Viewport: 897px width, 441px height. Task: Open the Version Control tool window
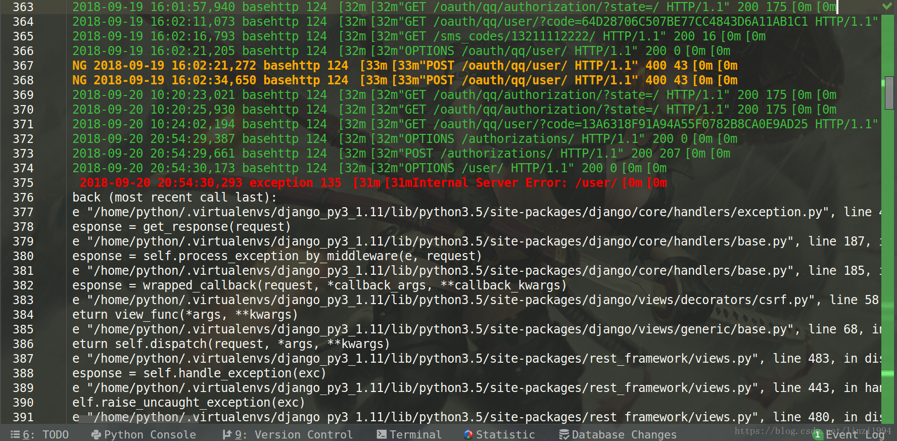(288, 434)
